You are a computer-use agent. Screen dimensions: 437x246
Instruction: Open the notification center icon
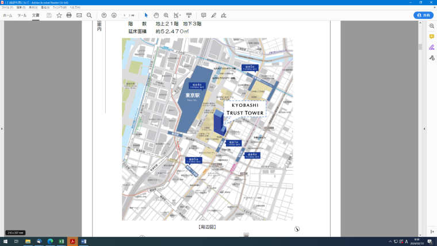[430, 241]
